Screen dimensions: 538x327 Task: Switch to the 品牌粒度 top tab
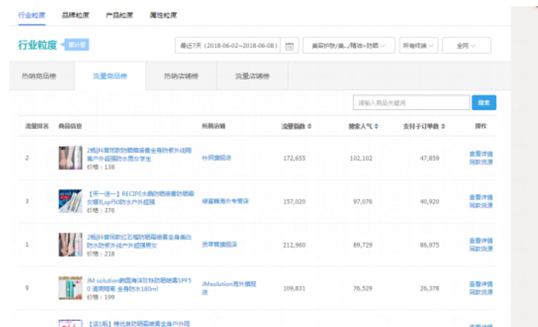(75, 15)
